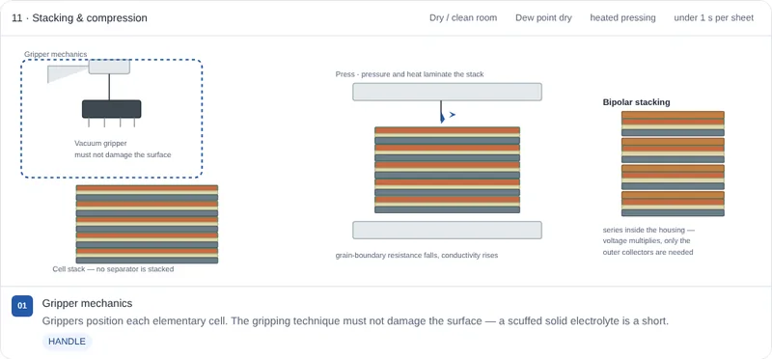Click the cell stack under the gripper
This screenshot has width=772, height=359.
pyautogui.click(x=147, y=224)
